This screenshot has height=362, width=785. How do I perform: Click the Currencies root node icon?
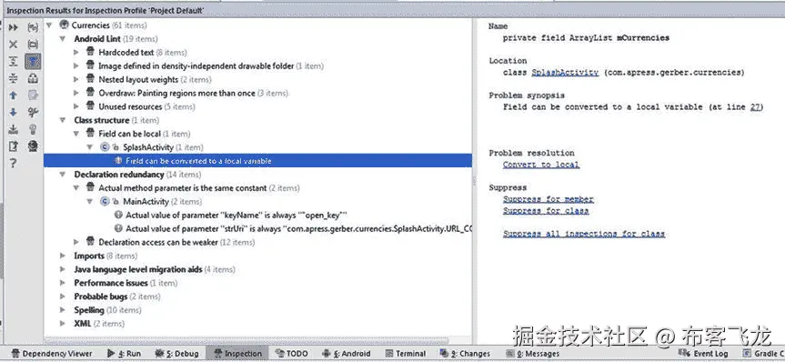point(64,25)
